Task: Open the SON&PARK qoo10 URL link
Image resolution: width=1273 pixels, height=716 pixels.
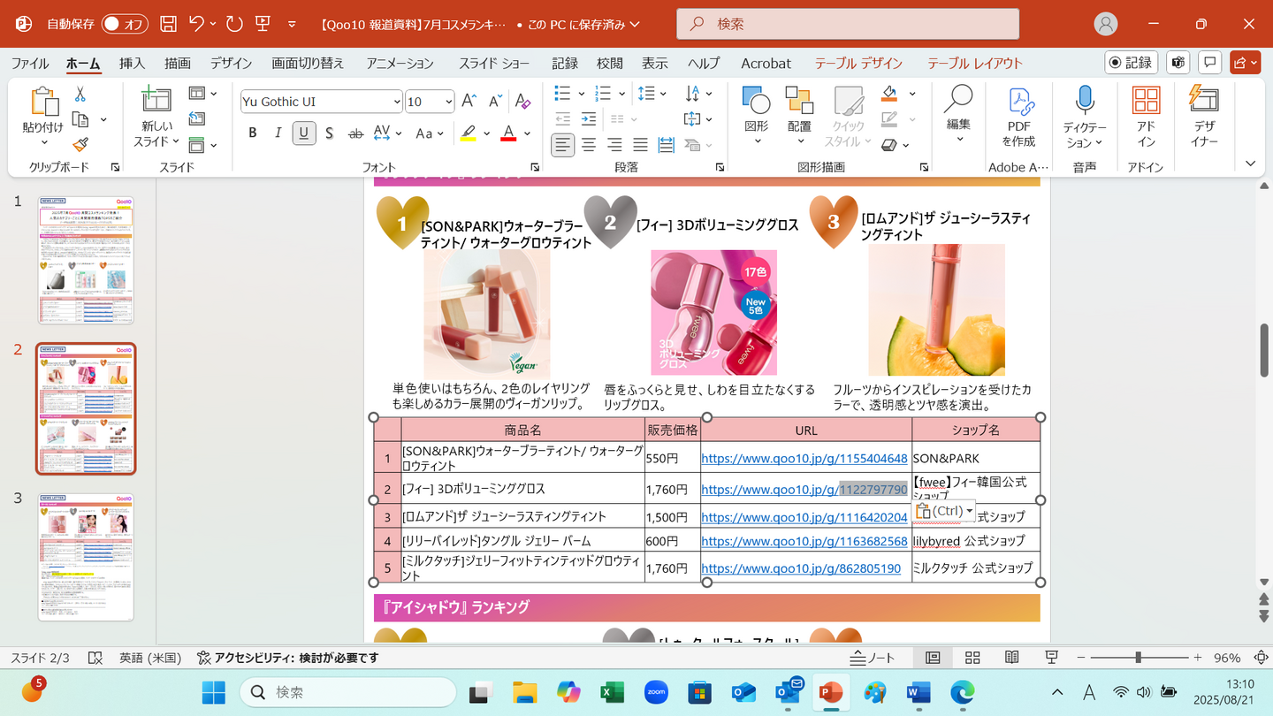Action: 804,458
